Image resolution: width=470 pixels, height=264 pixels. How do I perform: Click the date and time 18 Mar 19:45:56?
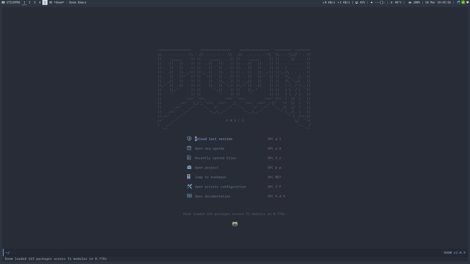coord(438,2)
